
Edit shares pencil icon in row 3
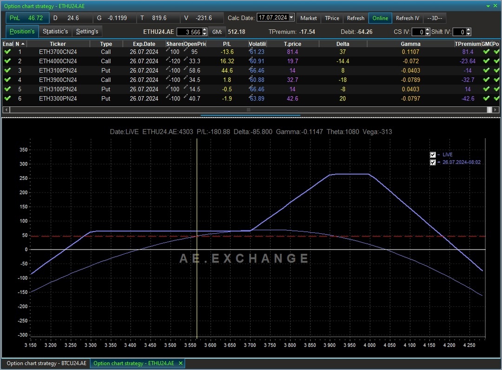pos(168,68)
